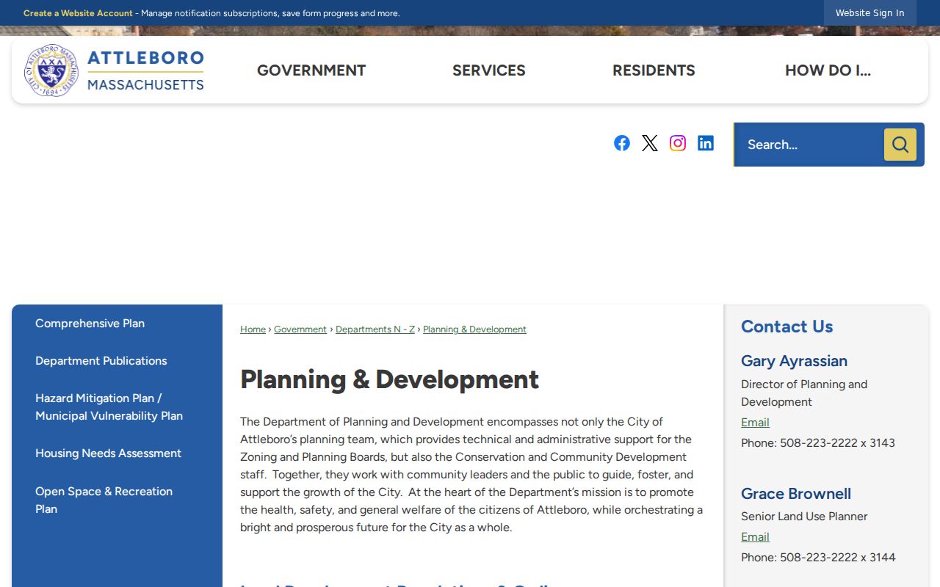Open Open Space & Recreation Plan link

coord(104,500)
